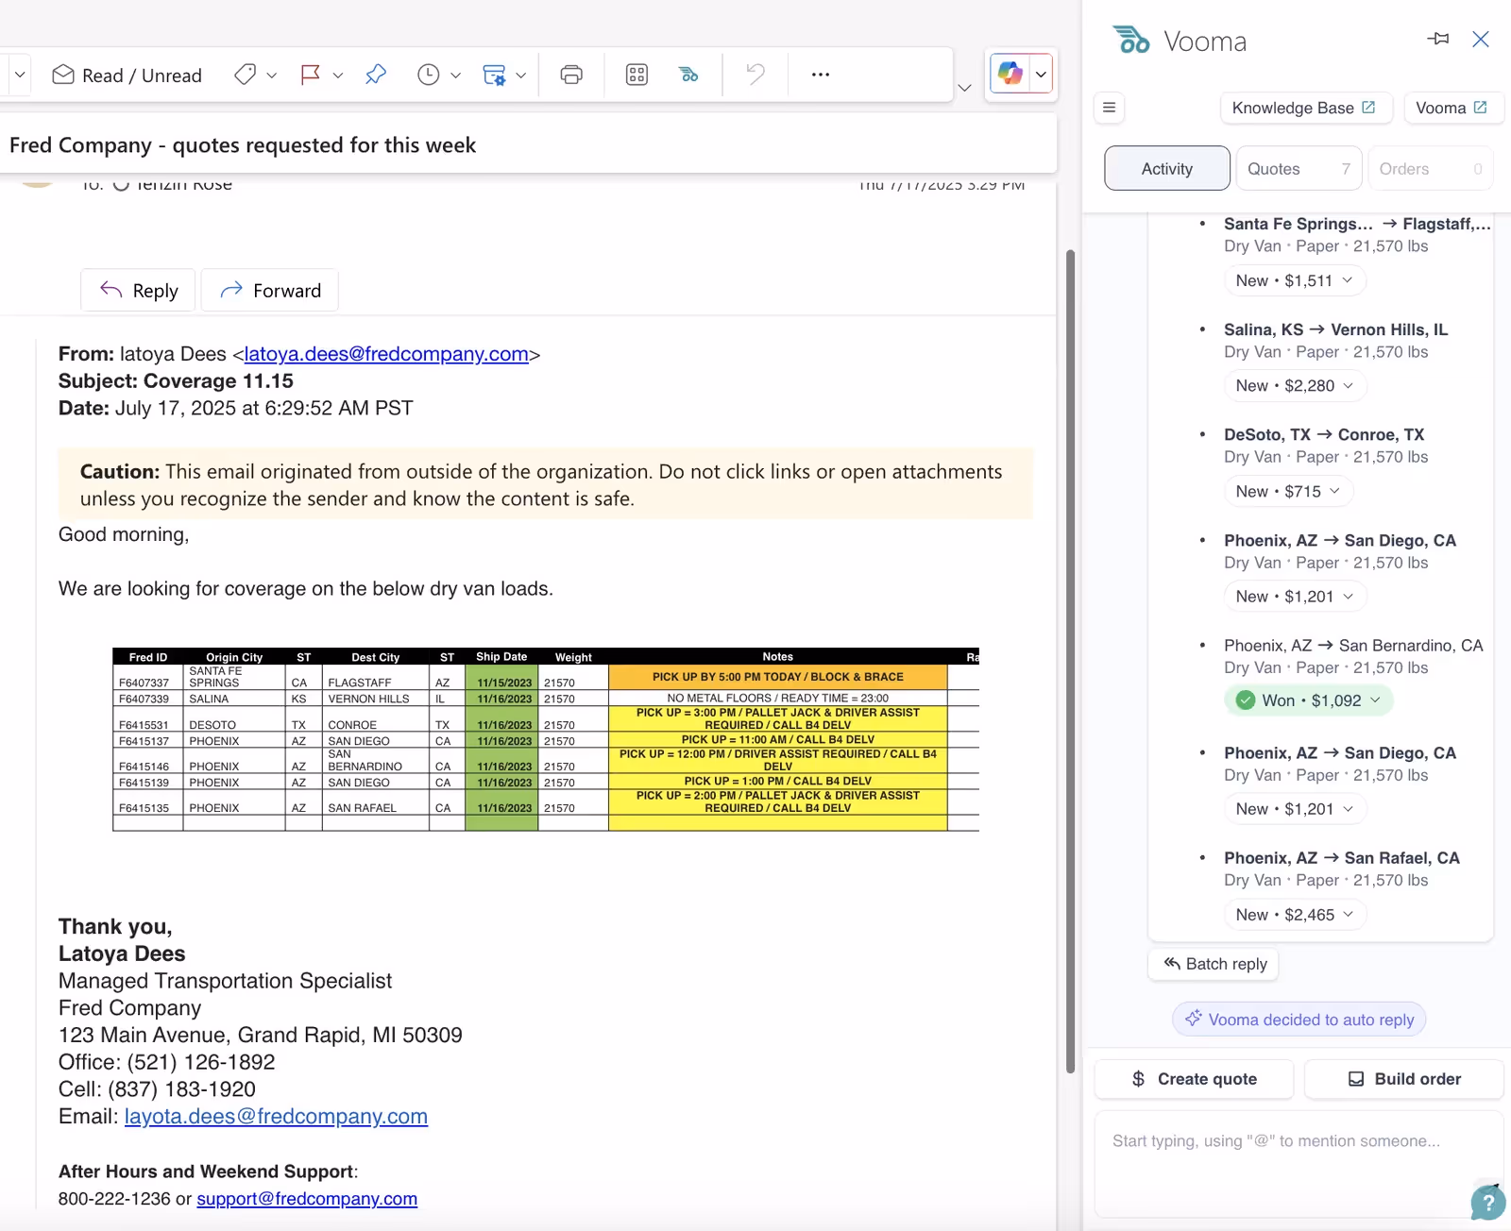Open Salina, KS to Vernon Hills quote
1511x1231 pixels.
click(x=1335, y=329)
